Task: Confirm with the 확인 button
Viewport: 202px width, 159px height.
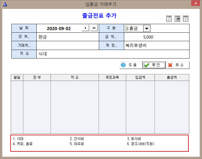Action: coord(154,65)
